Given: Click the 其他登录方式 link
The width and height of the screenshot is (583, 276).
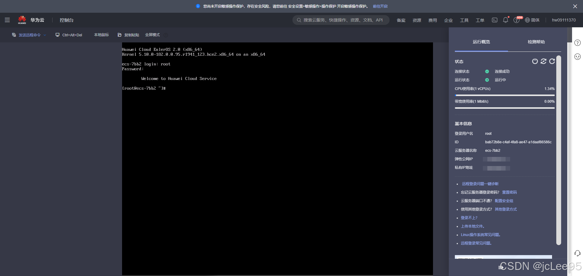Looking at the screenshot, I should click(506, 209).
